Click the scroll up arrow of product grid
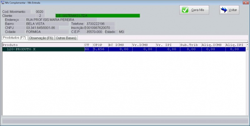 point(247,45)
